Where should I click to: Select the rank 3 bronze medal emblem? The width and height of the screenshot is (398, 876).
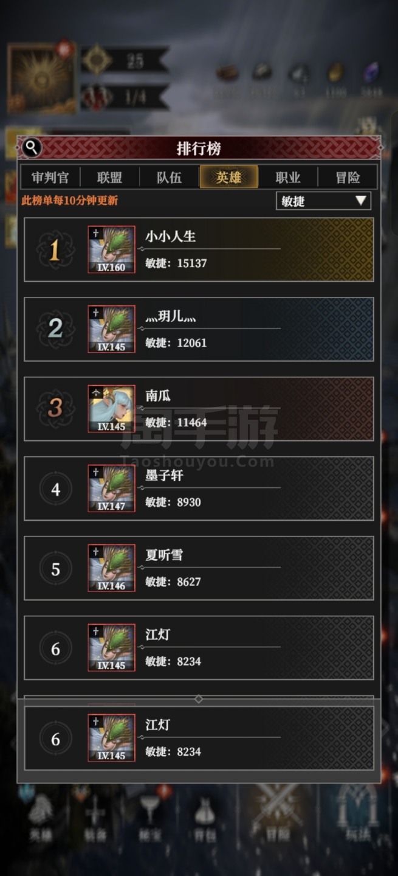pyautogui.click(x=55, y=409)
